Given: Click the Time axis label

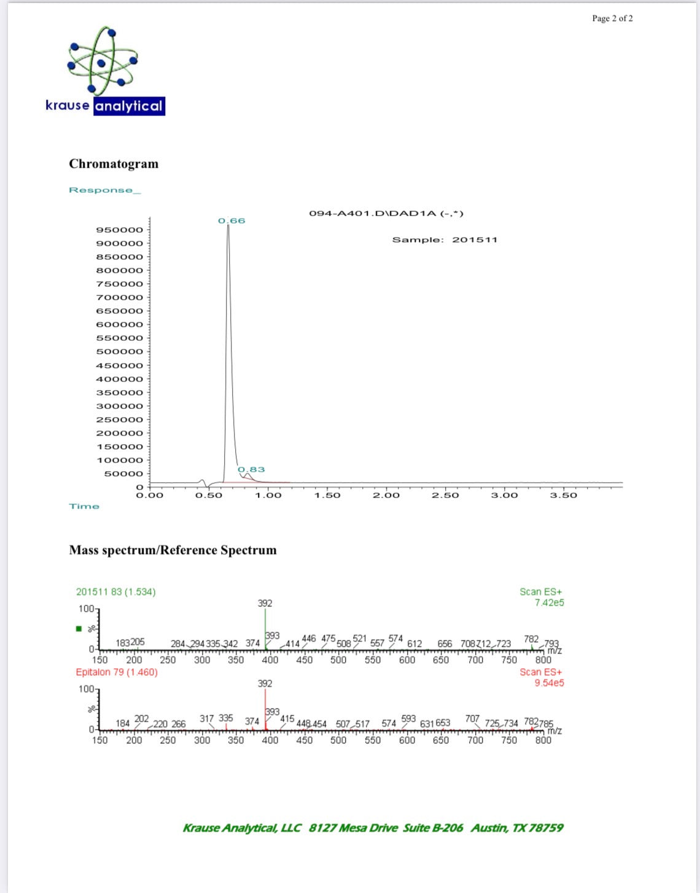Looking at the screenshot, I should pos(84,506).
